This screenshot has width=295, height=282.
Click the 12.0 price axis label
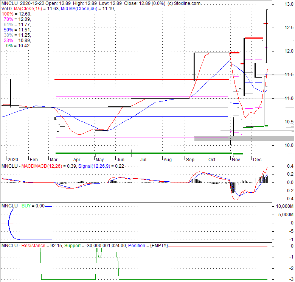tap(289, 51)
